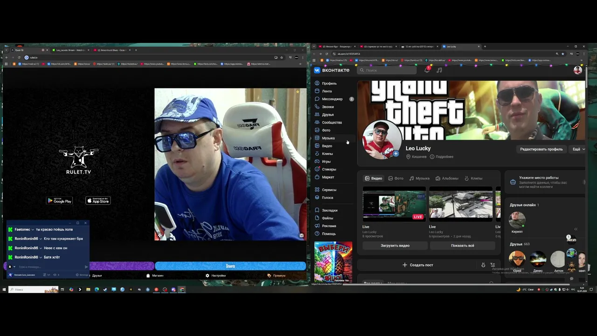Click the Закладки icon in the VK sidebar
This screenshot has height=336, width=597.
coord(317,210)
